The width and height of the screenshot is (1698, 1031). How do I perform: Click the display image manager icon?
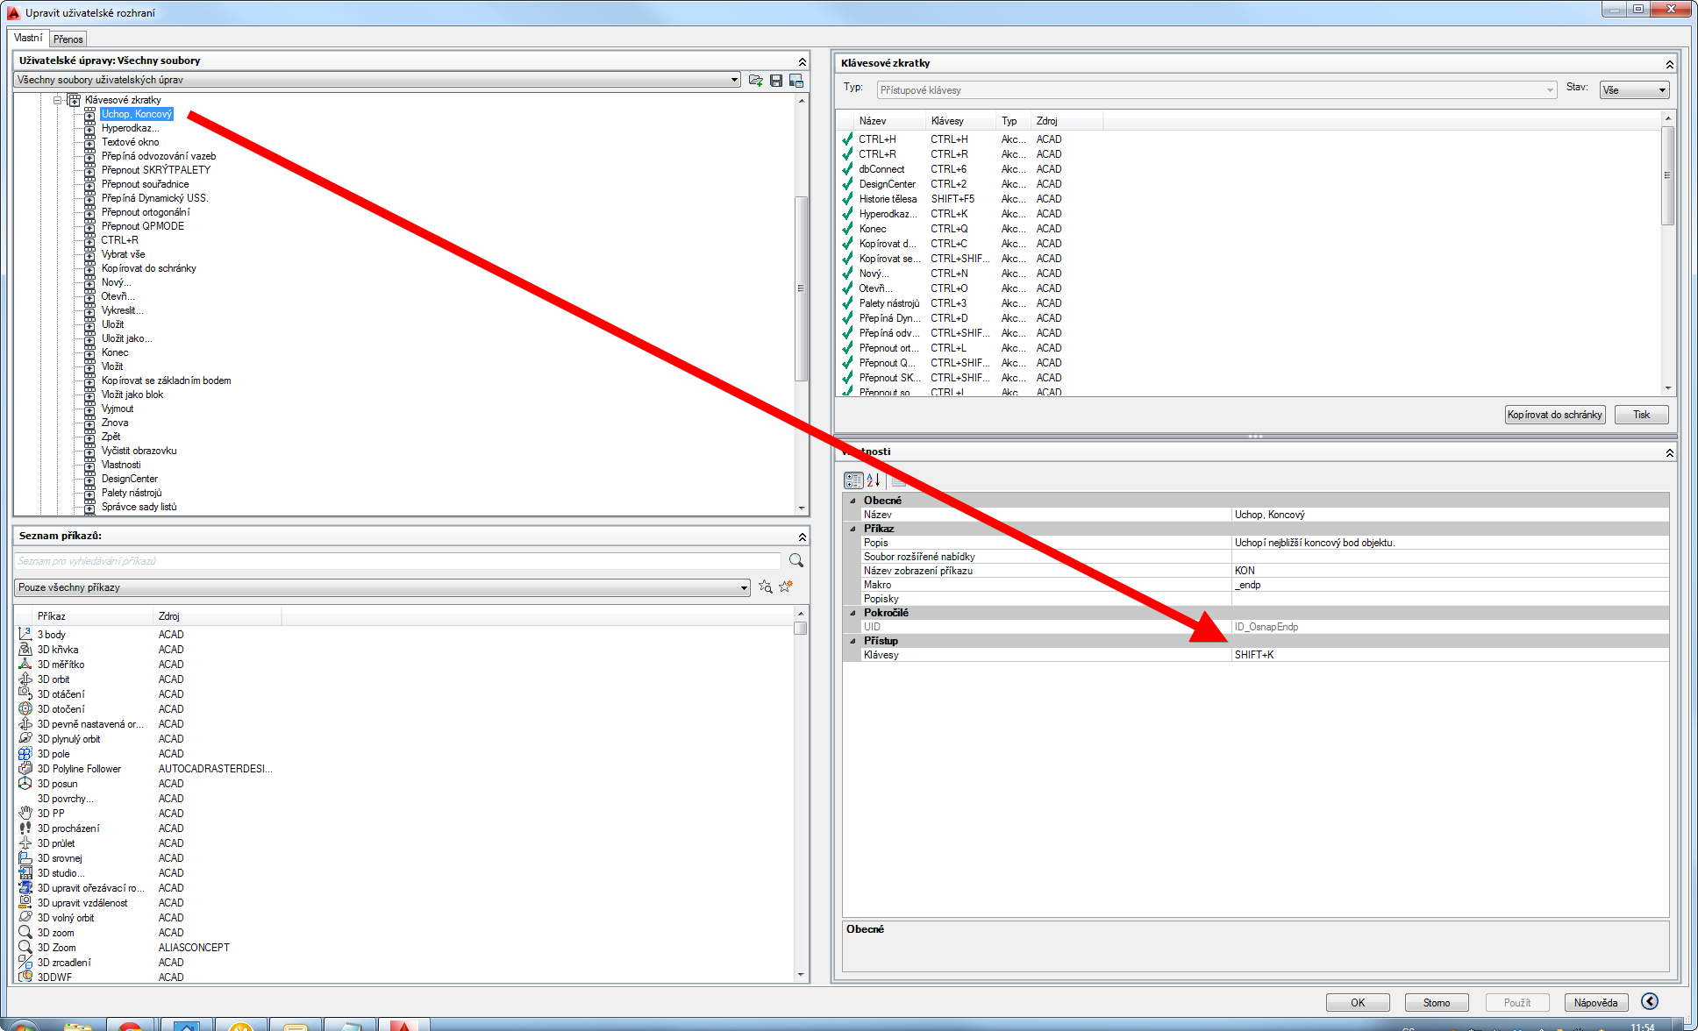[x=796, y=81]
